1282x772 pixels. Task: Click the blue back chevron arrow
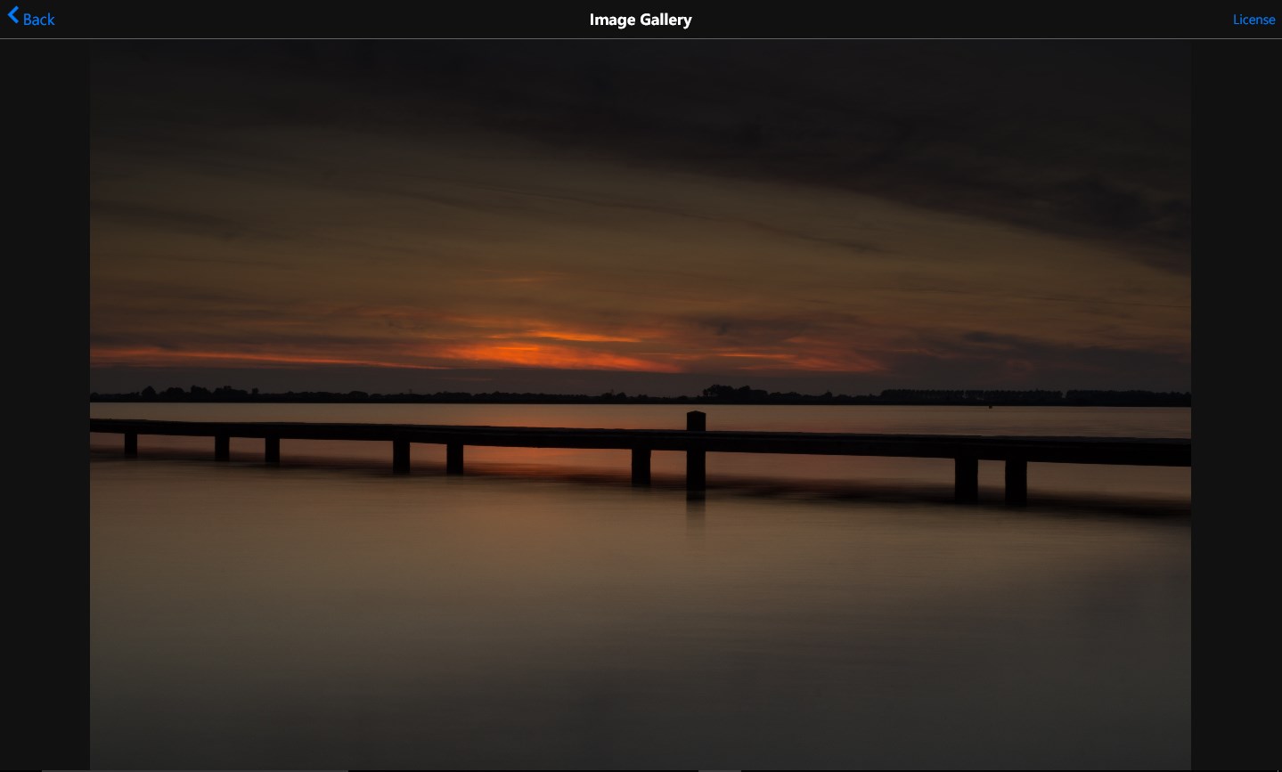pyautogui.click(x=13, y=16)
